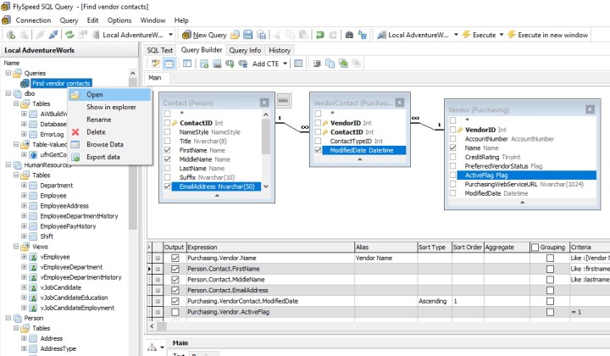Image resolution: width=610 pixels, height=356 pixels.
Task: Switch to the SQL Text tab
Action: pos(159,50)
